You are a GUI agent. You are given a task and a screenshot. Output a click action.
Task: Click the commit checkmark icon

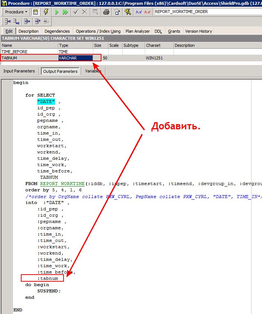76,12
